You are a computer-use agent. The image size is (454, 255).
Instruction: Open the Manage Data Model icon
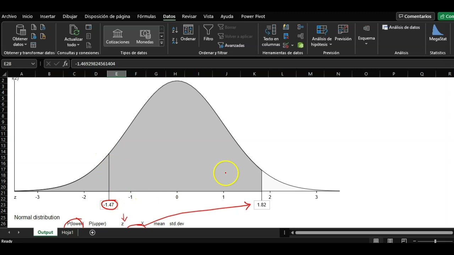point(300,45)
